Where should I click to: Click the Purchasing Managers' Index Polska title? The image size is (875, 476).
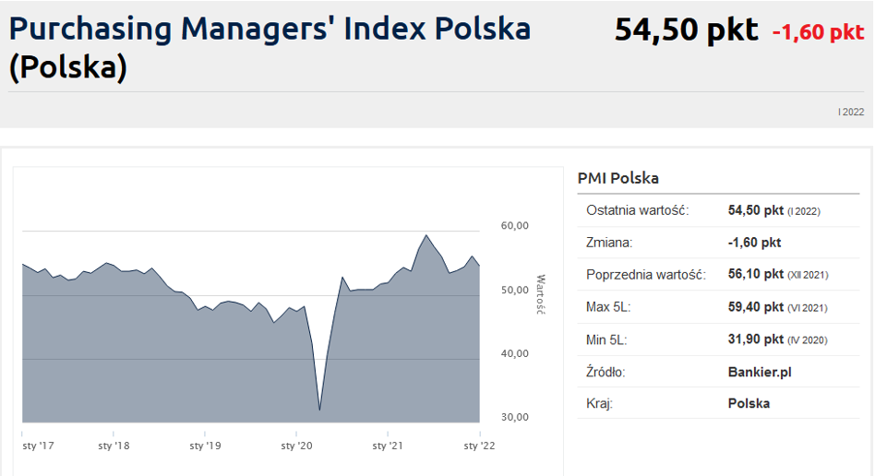tap(270, 29)
